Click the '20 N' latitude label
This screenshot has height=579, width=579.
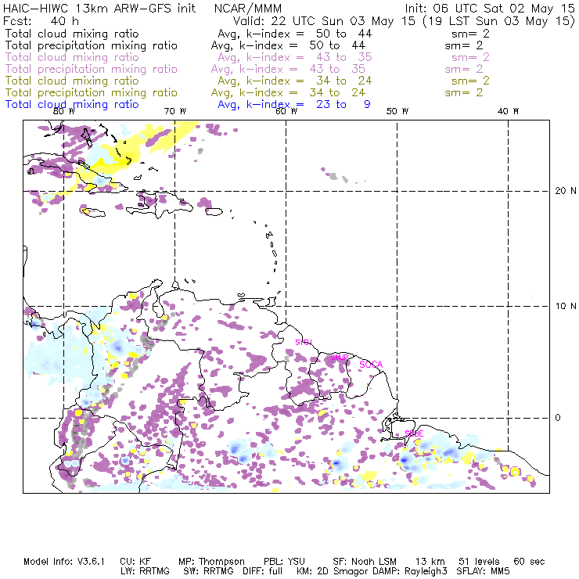(x=566, y=191)
